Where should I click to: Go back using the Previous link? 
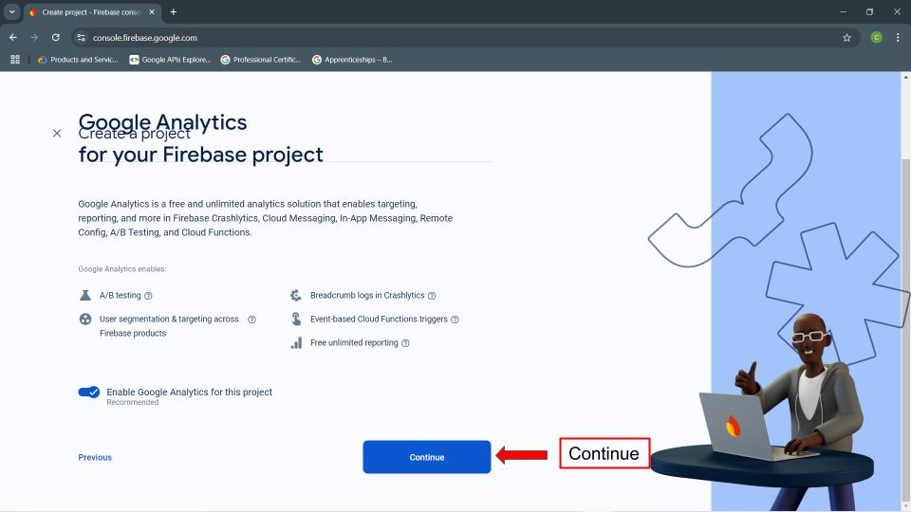pos(95,457)
